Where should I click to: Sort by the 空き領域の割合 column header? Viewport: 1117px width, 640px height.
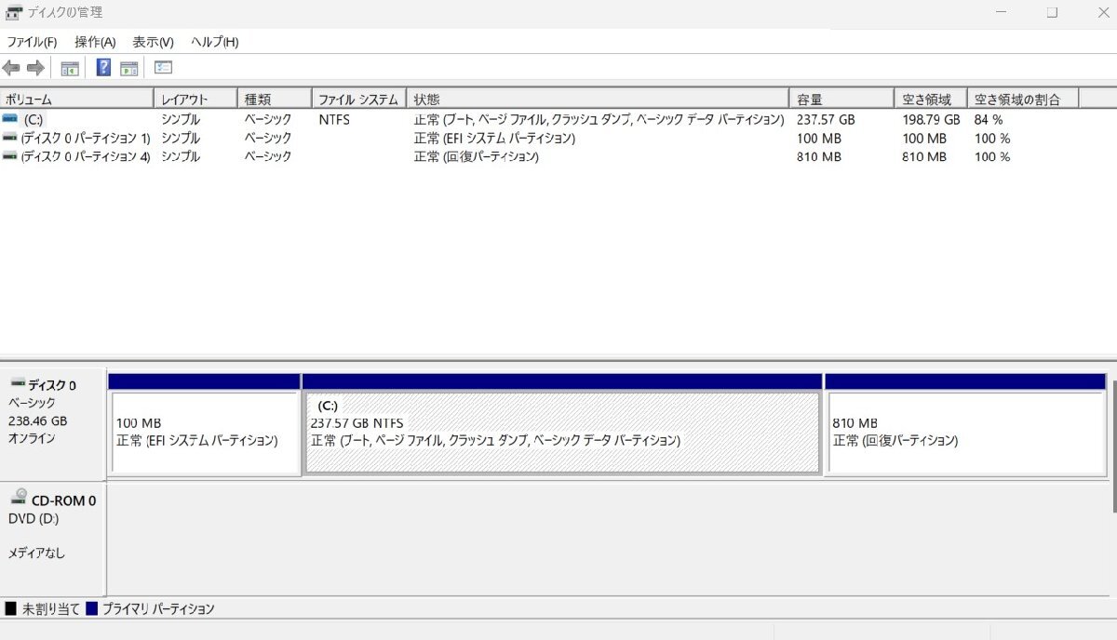coord(1022,99)
